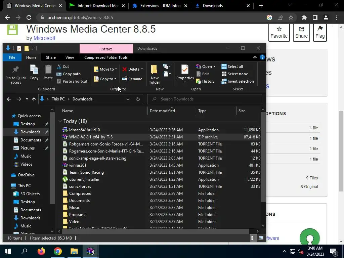Screen dimensions: 344x258
Task: Open new Chrome tab with plus
Action: tap(261, 6)
